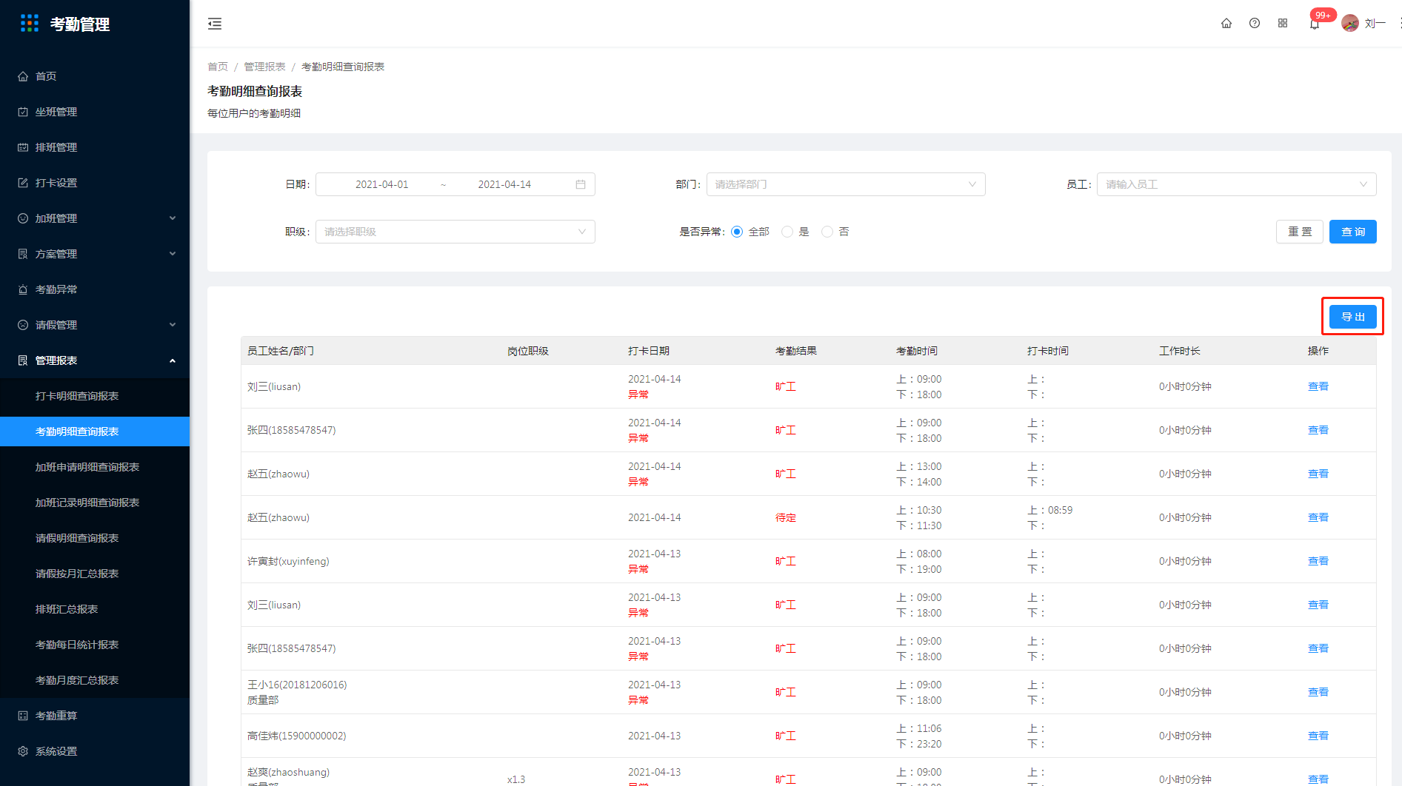Expand the 请假管理 submenu chevron
The height and width of the screenshot is (786, 1402).
pos(173,325)
